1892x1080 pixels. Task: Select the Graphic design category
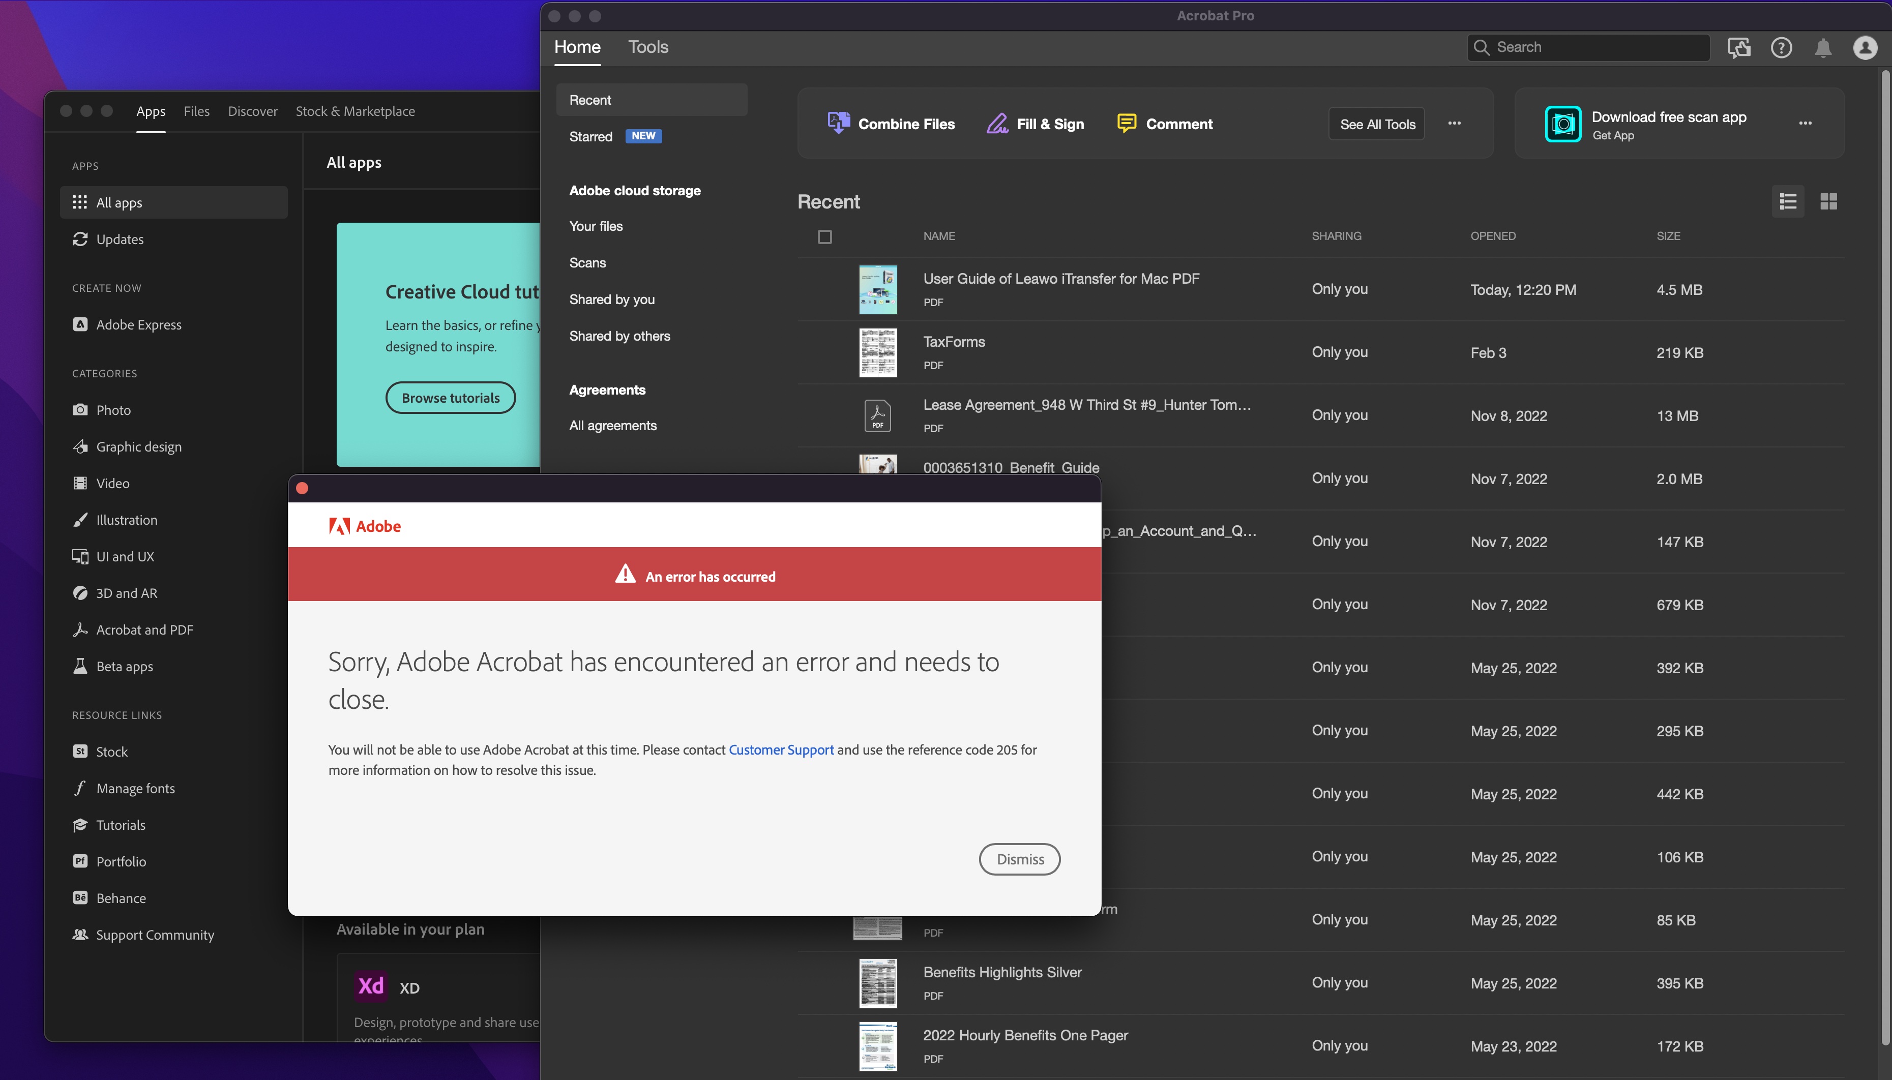click(x=139, y=446)
